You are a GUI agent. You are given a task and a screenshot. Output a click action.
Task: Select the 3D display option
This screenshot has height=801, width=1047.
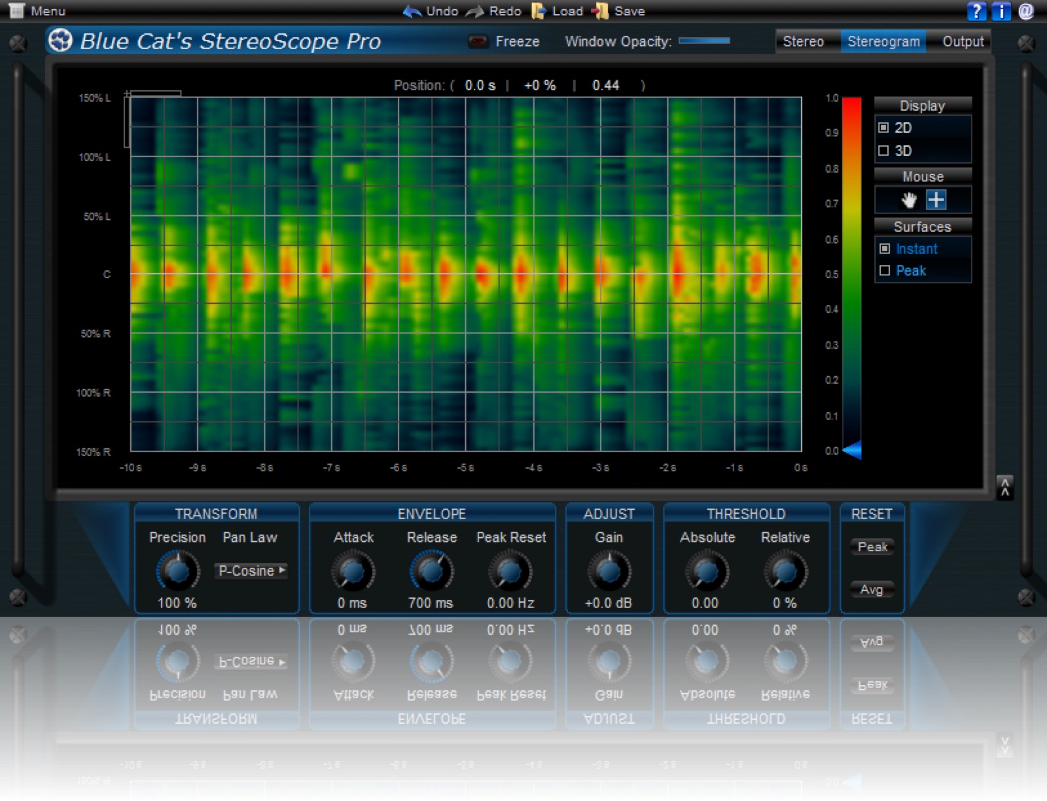[x=883, y=151]
